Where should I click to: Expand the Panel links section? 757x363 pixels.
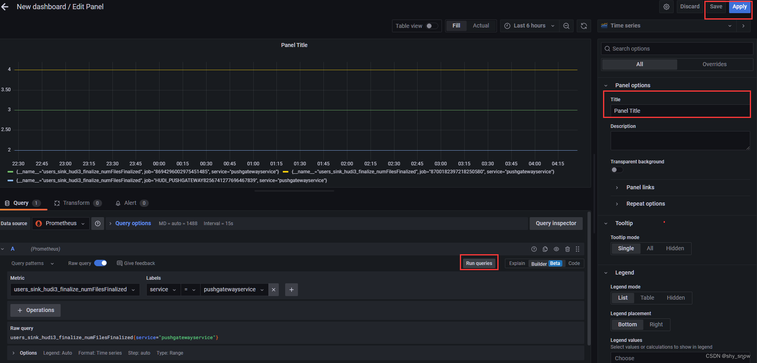click(x=640, y=187)
